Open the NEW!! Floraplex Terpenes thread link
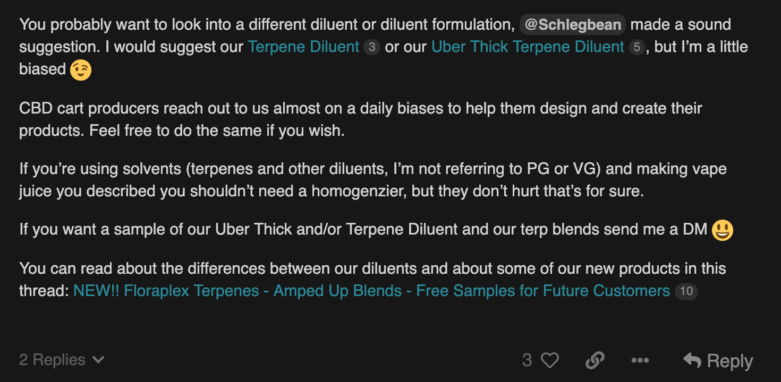The height and width of the screenshot is (382, 781). point(371,291)
